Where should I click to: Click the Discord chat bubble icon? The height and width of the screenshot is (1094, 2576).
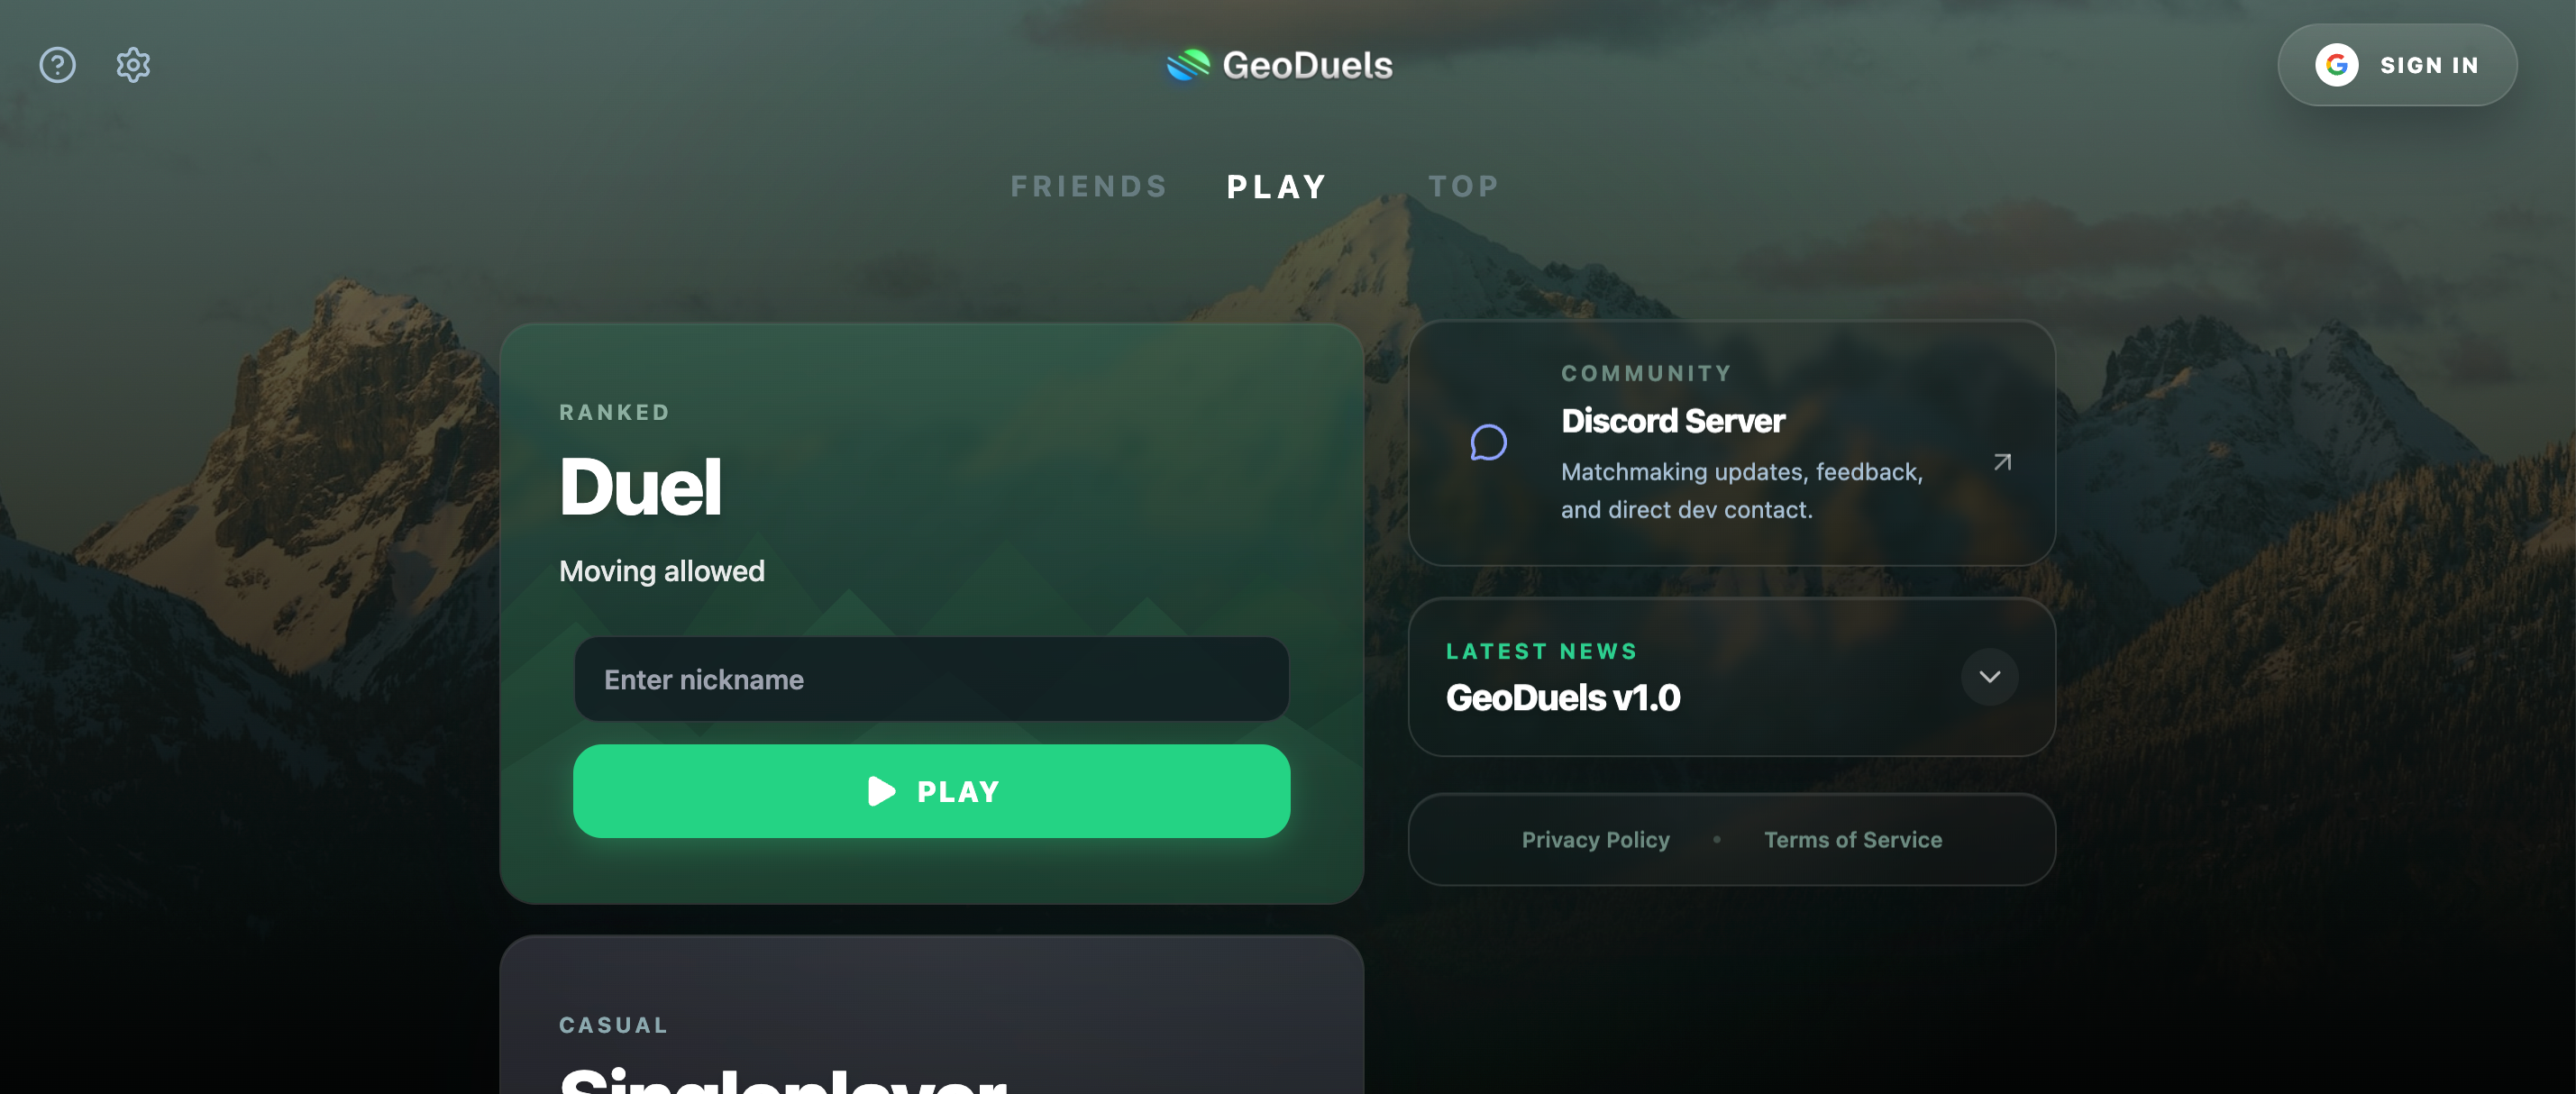pos(1488,442)
